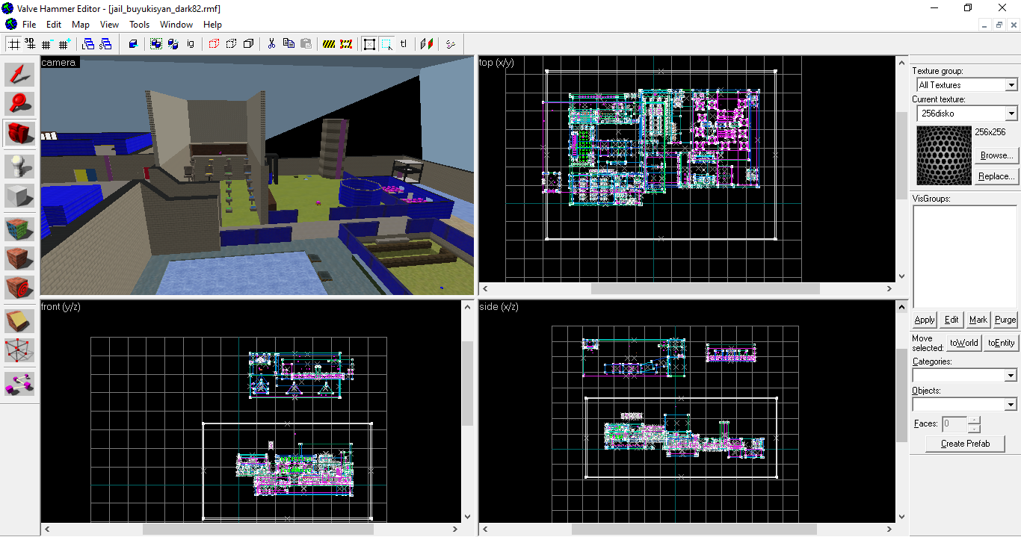Click the Show All VisGroups icon

(248, 44)
